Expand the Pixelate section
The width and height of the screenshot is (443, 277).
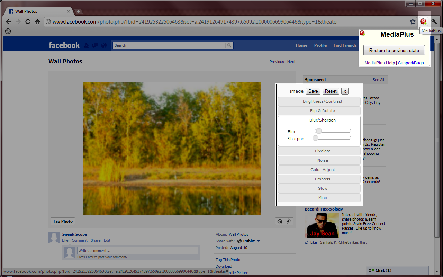(319, 151)
